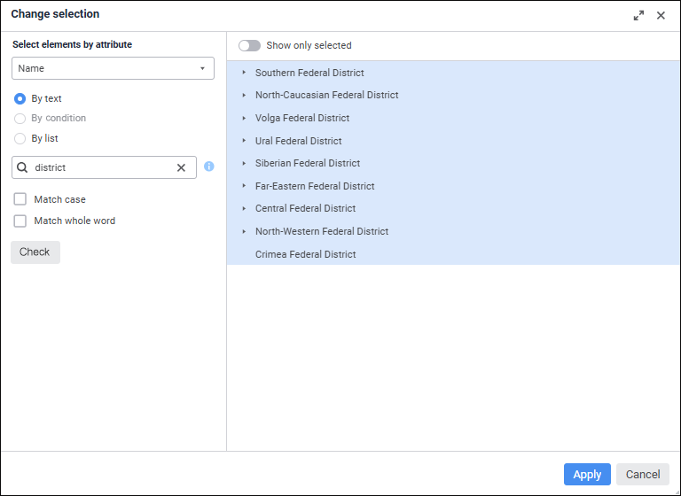Select the By list radio button

coord(20,138)
